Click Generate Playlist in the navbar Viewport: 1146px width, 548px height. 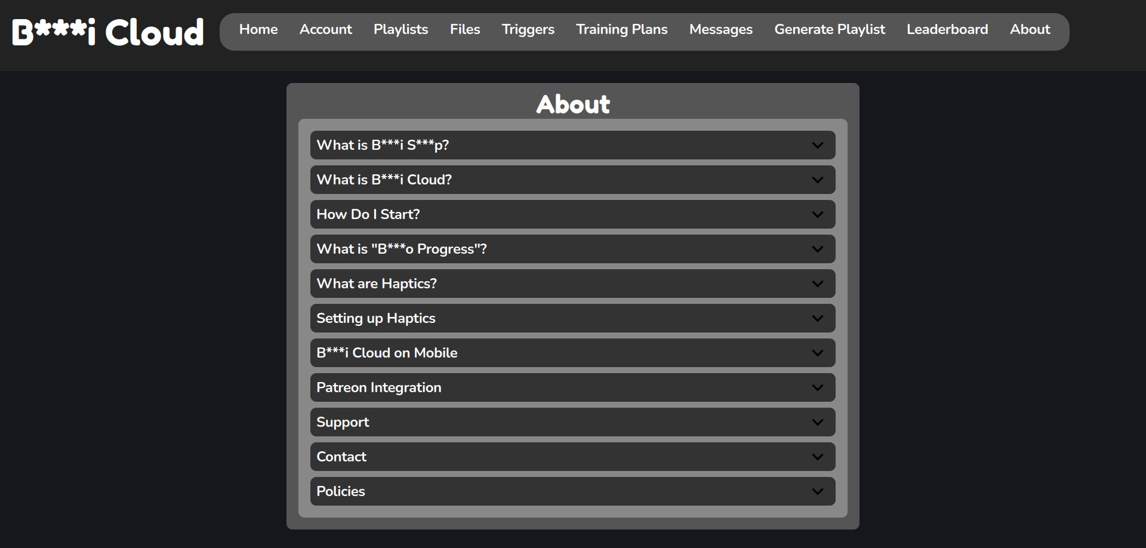point(830,29)
